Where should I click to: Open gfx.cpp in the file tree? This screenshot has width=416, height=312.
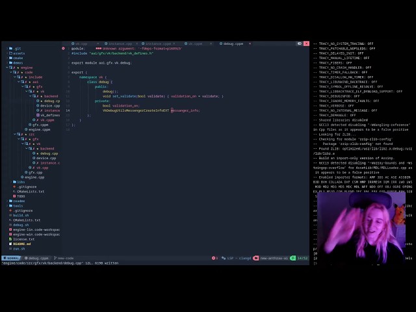coord(33,172)
